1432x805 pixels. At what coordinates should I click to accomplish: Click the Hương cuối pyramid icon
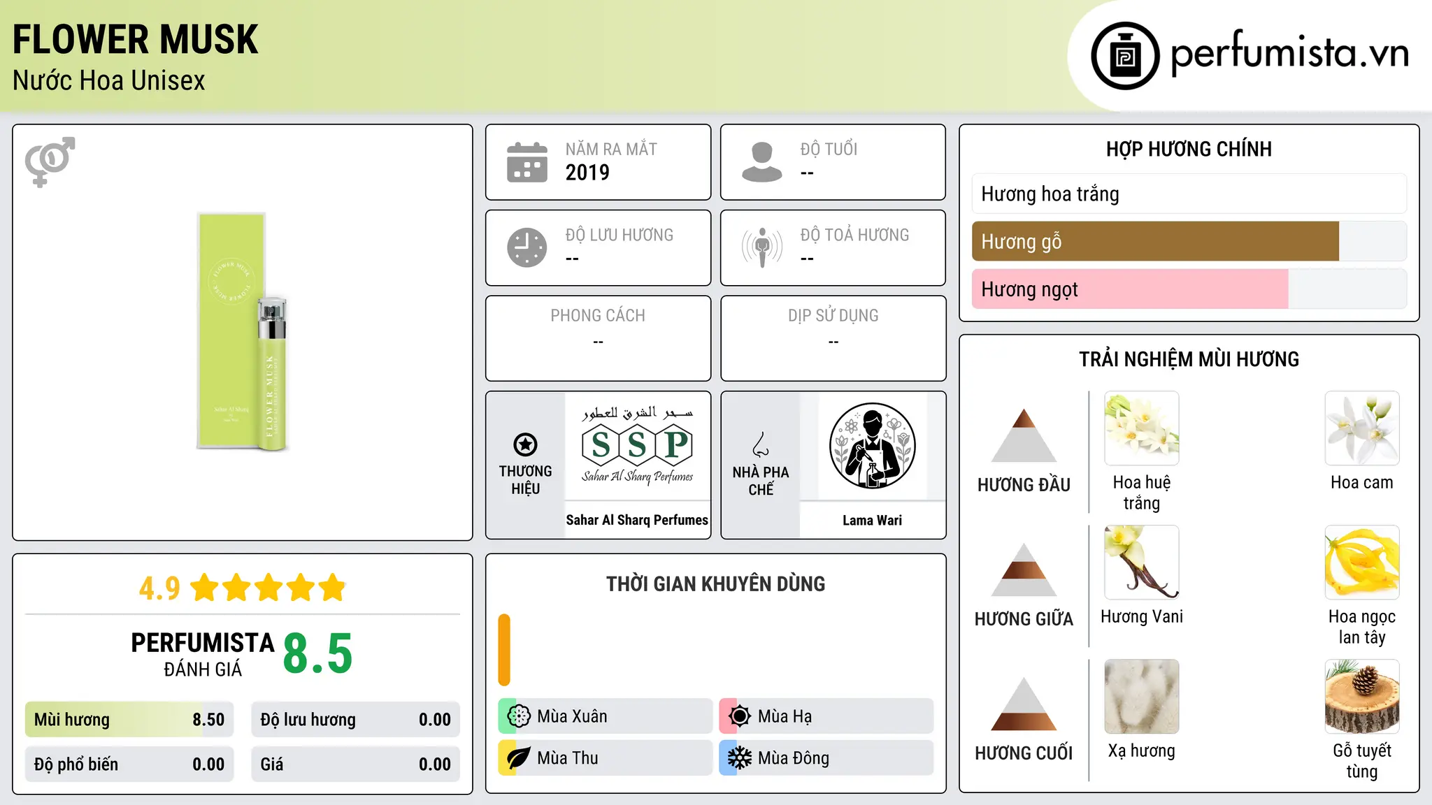(x=1024, y=704)
